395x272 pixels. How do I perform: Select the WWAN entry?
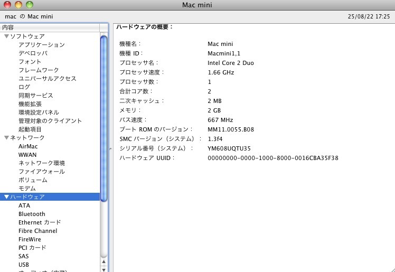tap(27, 155)
